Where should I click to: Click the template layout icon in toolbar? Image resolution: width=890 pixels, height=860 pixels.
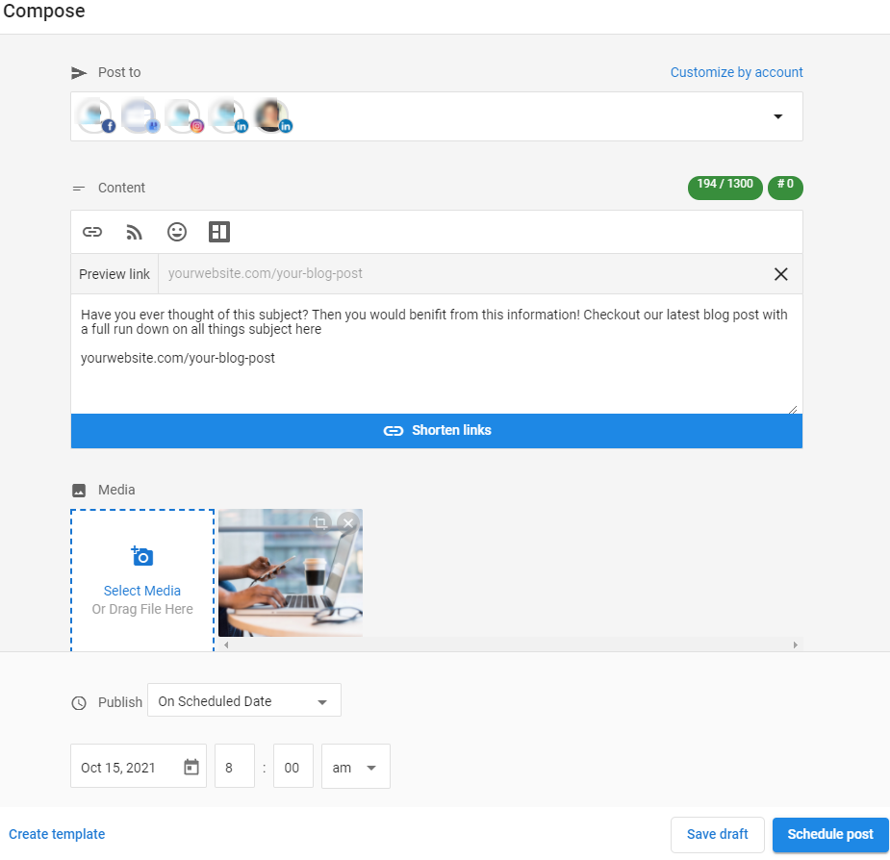(x=219, y=232)
